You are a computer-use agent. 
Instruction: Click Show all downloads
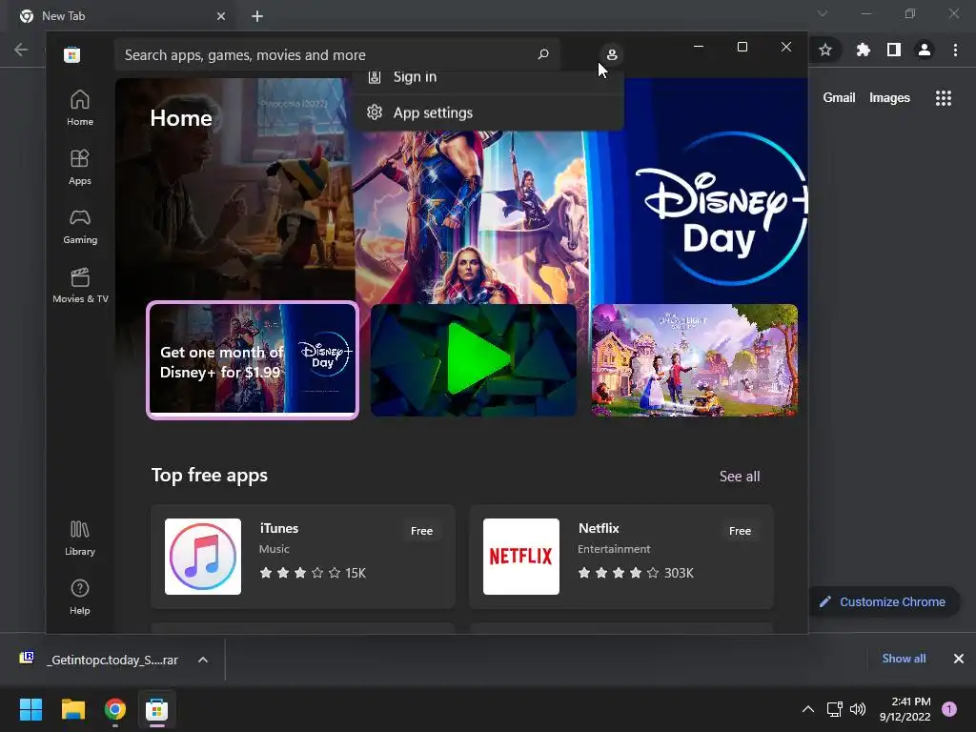[904, 659]
